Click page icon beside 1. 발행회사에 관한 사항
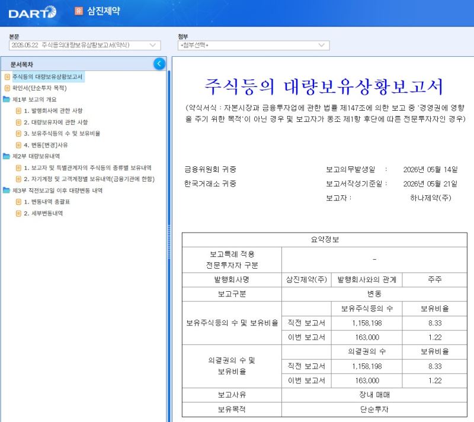474x422 pixels. pyautogui.click(x=18, y=111)
